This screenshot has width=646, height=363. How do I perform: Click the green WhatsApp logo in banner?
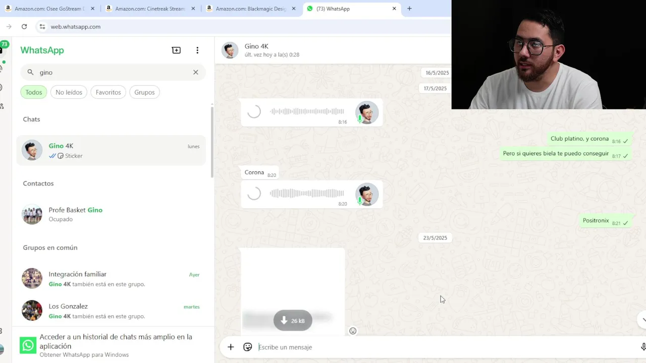[x=28, y=345]
